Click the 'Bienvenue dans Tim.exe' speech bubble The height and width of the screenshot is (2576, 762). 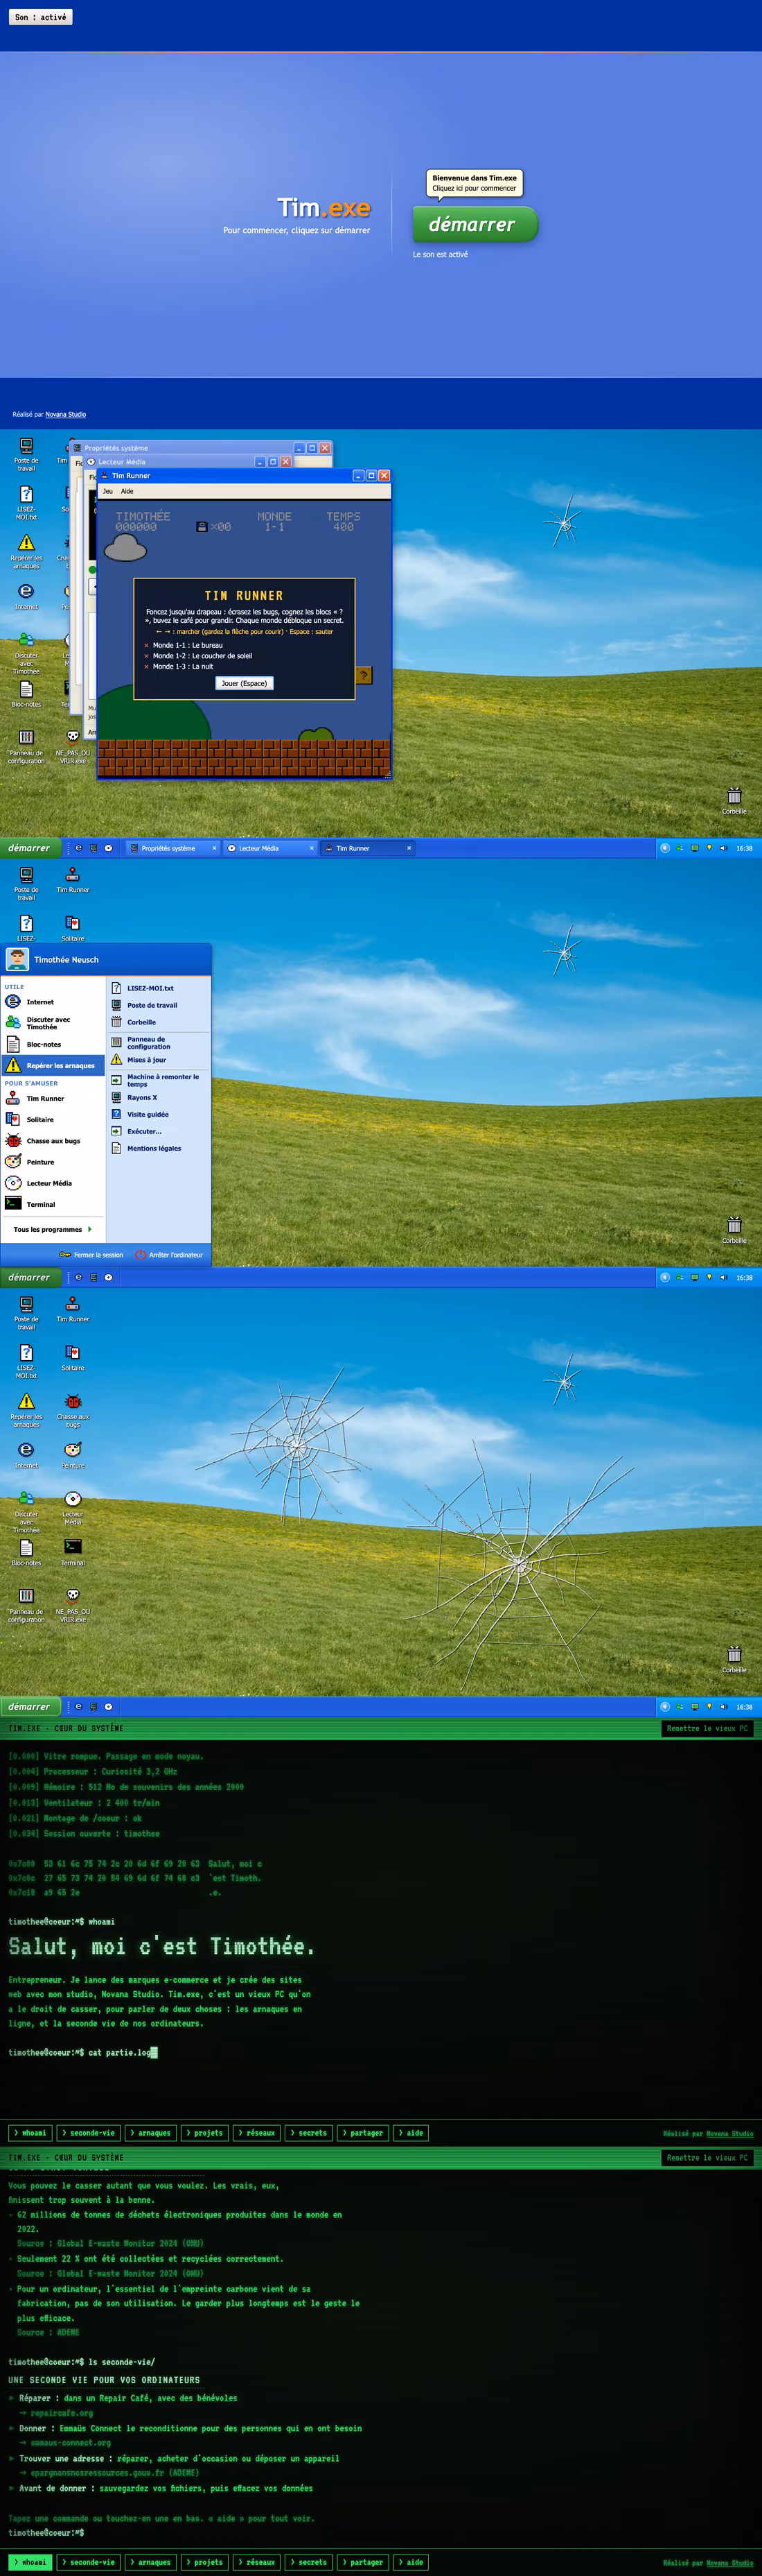click(475, 183)
